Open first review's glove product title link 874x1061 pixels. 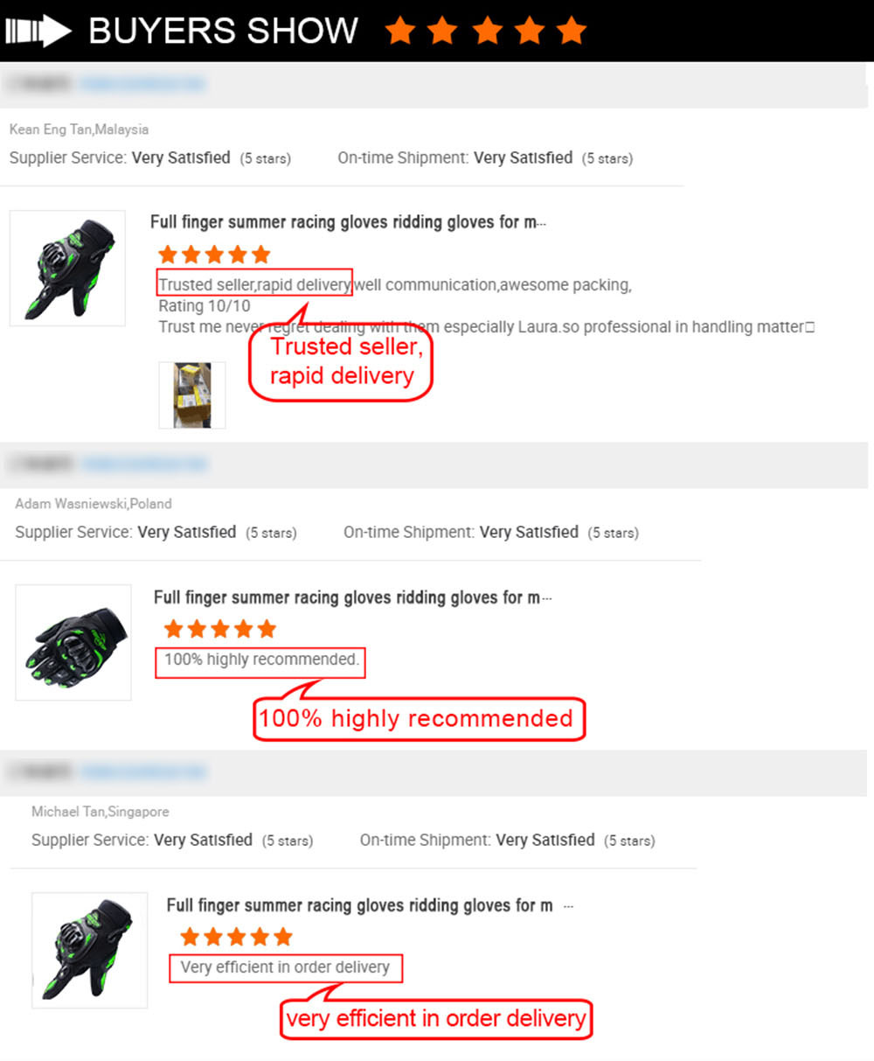coord(348,222)
